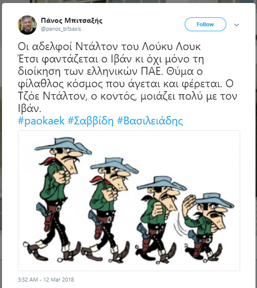257x288 pixels.
Task: Click the tweet line about Τζόε Ντάλτον
Action: click(x=127, y=96)
